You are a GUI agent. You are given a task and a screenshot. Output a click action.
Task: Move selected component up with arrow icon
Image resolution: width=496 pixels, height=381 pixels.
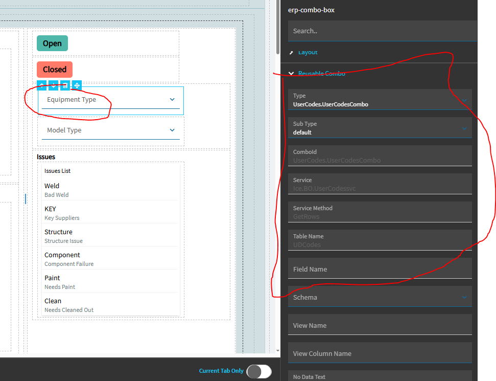42,85
